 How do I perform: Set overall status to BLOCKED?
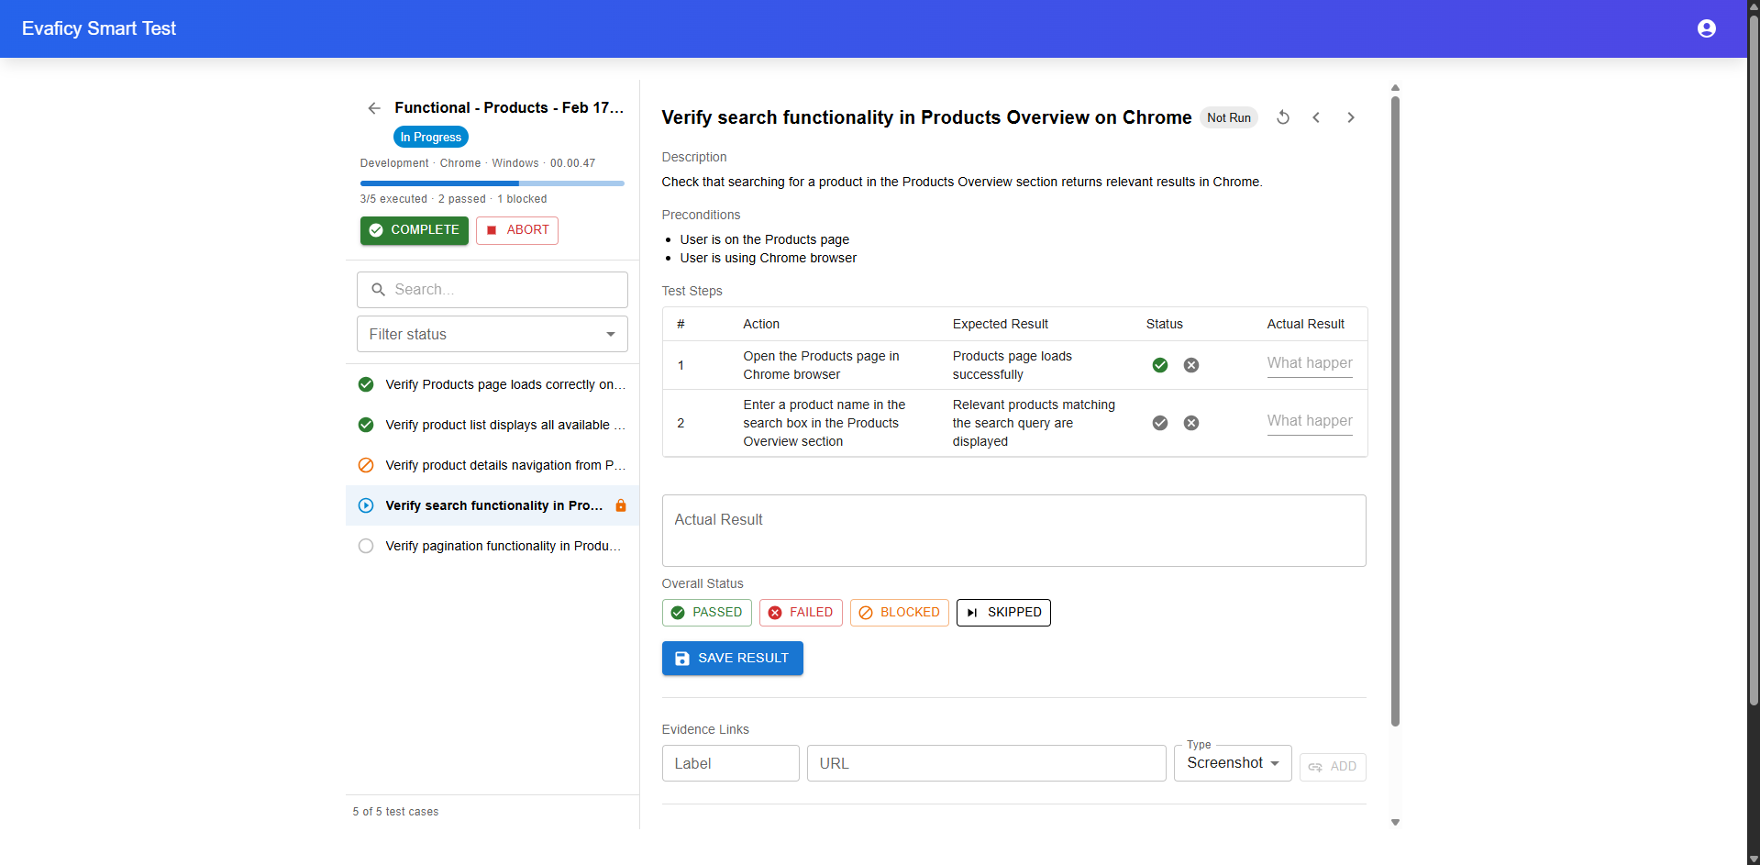point(900,613)
